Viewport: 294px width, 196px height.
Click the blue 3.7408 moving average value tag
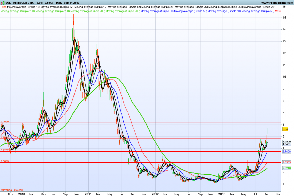tap(287, 151)
